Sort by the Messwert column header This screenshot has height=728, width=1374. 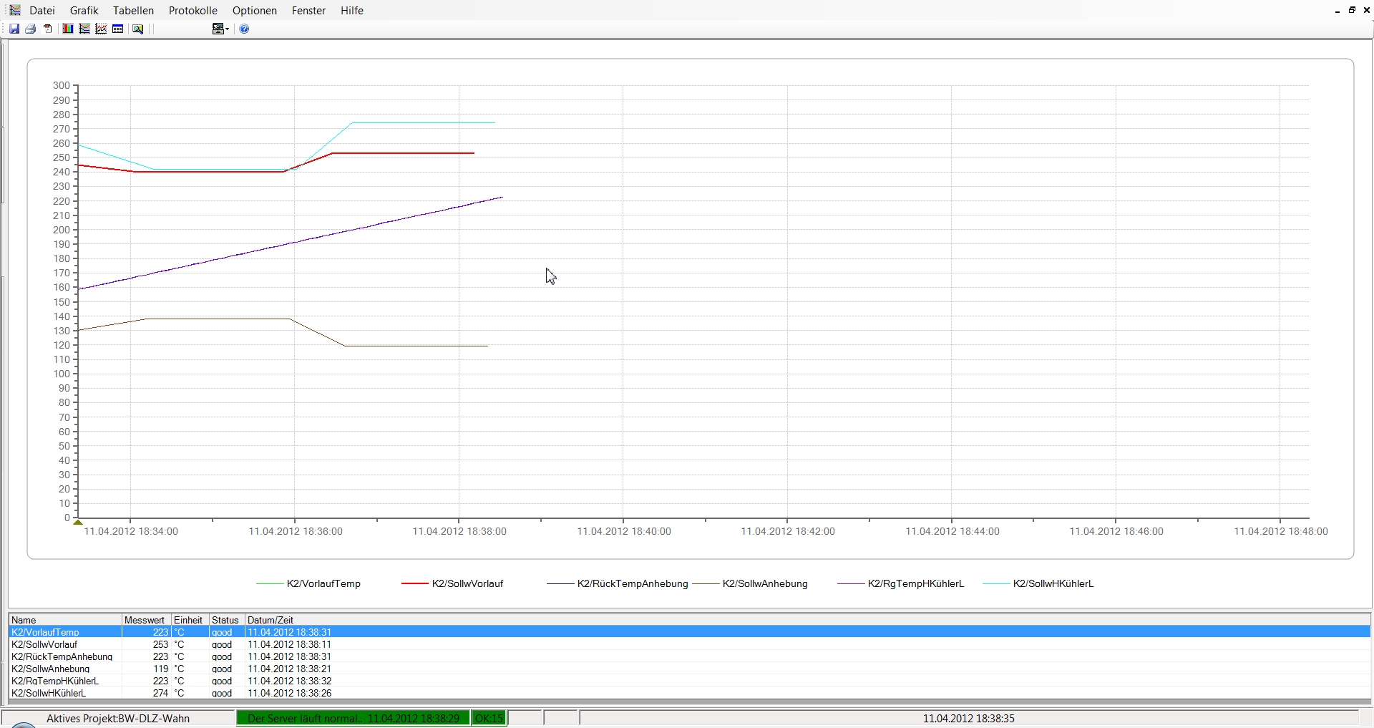[x=147, y=620]
